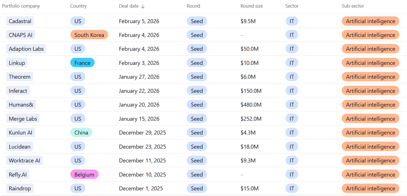Click the South Korea country tag

pos(89,35)
